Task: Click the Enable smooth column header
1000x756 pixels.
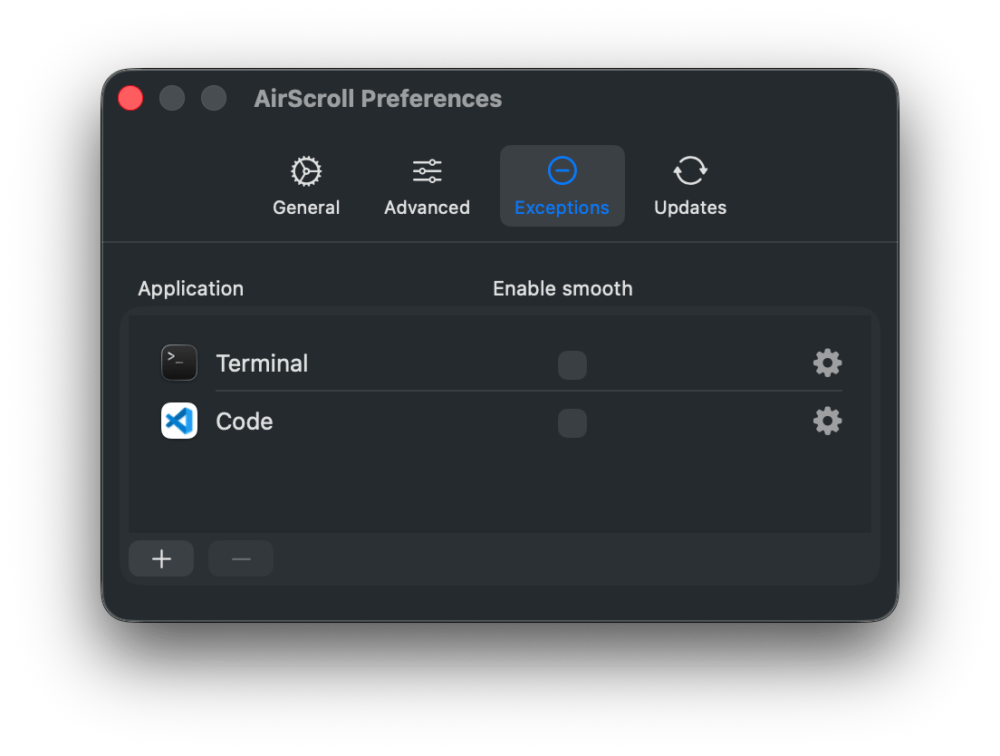Action: click(562, 288)
